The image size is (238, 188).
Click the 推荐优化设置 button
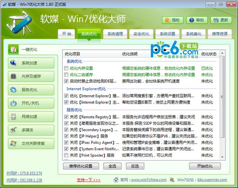pos(81,166)
